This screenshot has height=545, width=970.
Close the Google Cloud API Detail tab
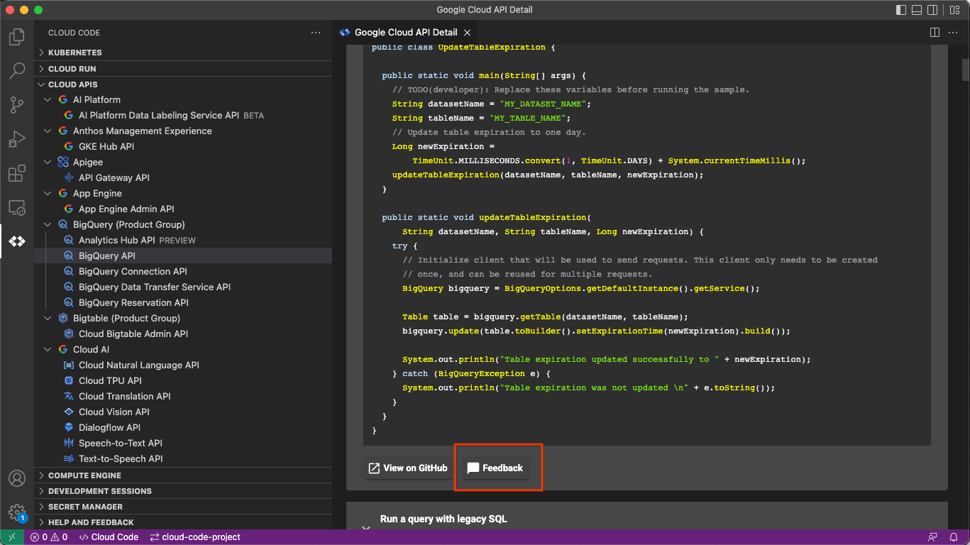[467, 33]
